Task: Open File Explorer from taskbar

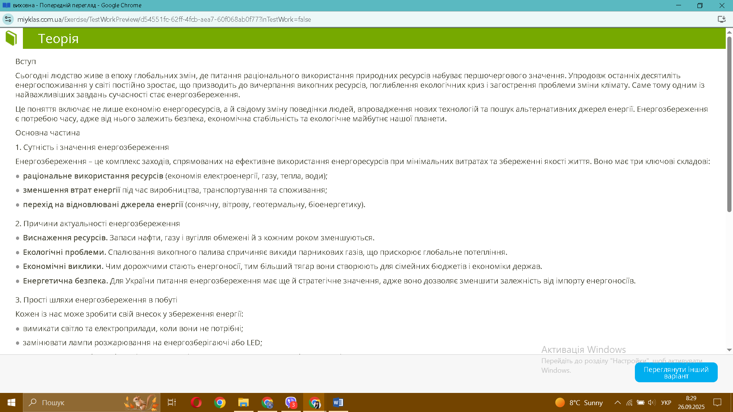Action: [243, 402]
